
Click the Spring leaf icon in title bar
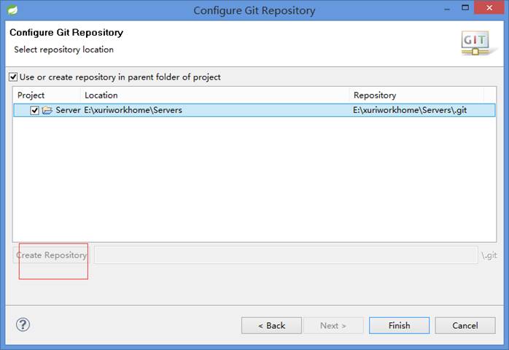[x=12, y=10]
